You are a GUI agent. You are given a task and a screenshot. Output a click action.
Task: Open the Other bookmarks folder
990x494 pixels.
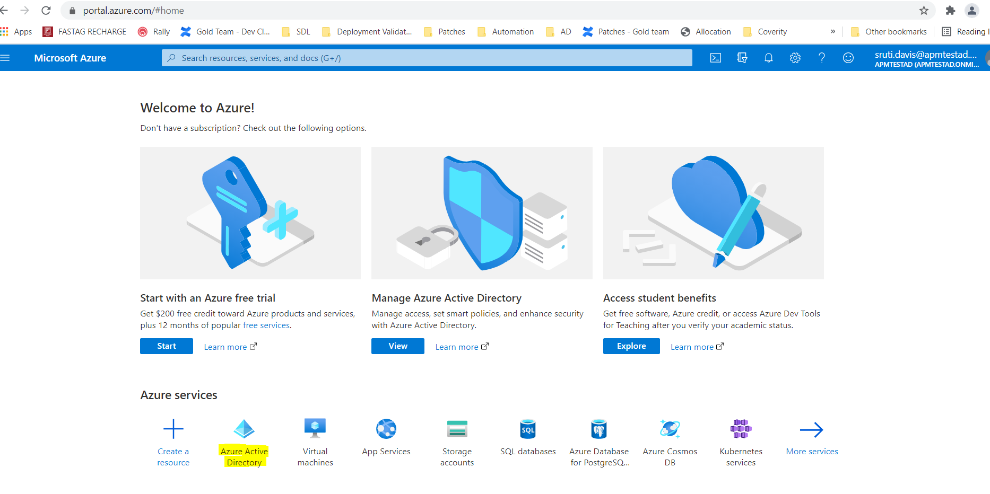(x=889, y=32)
